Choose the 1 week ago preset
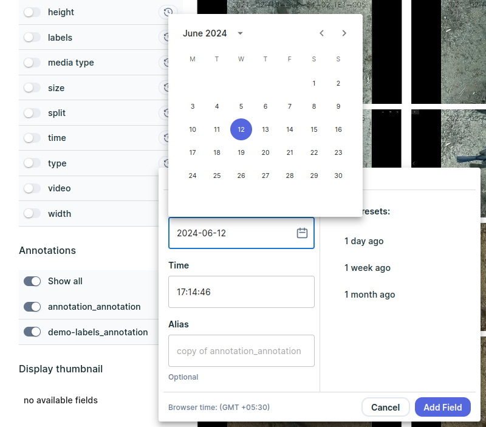The width and height of the screenshot is (486, 427). pos(367,268)
